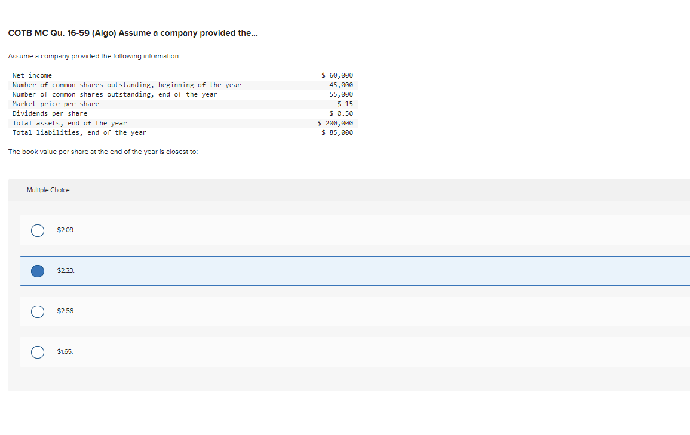Select the $2.56 answer option
This screenshot has height=435, width=690.
coord(37,311)
